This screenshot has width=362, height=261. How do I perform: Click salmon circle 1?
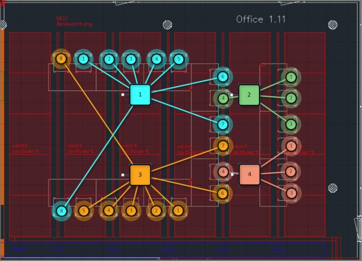coord(291,146)
